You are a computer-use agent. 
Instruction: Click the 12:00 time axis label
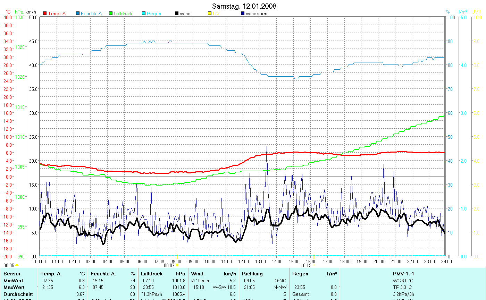click(243, 262)
